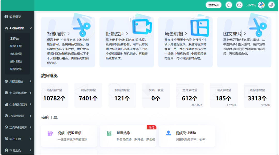Click the 视频素材量 3313个 value
The width and height of the screenshot is (279, 155).
click(257, 98)
